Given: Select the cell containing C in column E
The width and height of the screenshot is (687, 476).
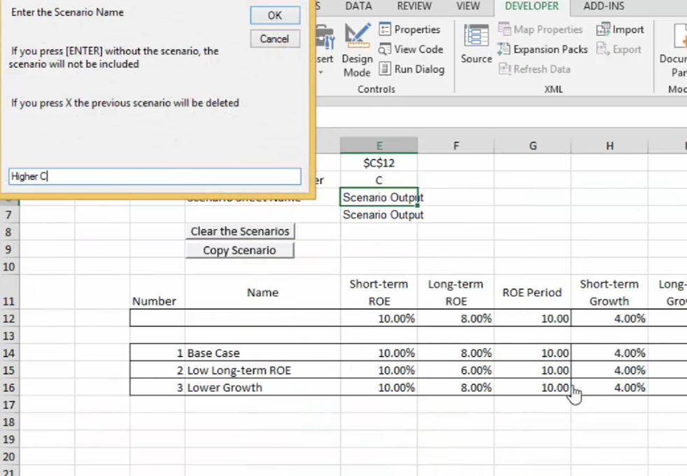Looking at the screenshot, I should [x=379, y=180].
